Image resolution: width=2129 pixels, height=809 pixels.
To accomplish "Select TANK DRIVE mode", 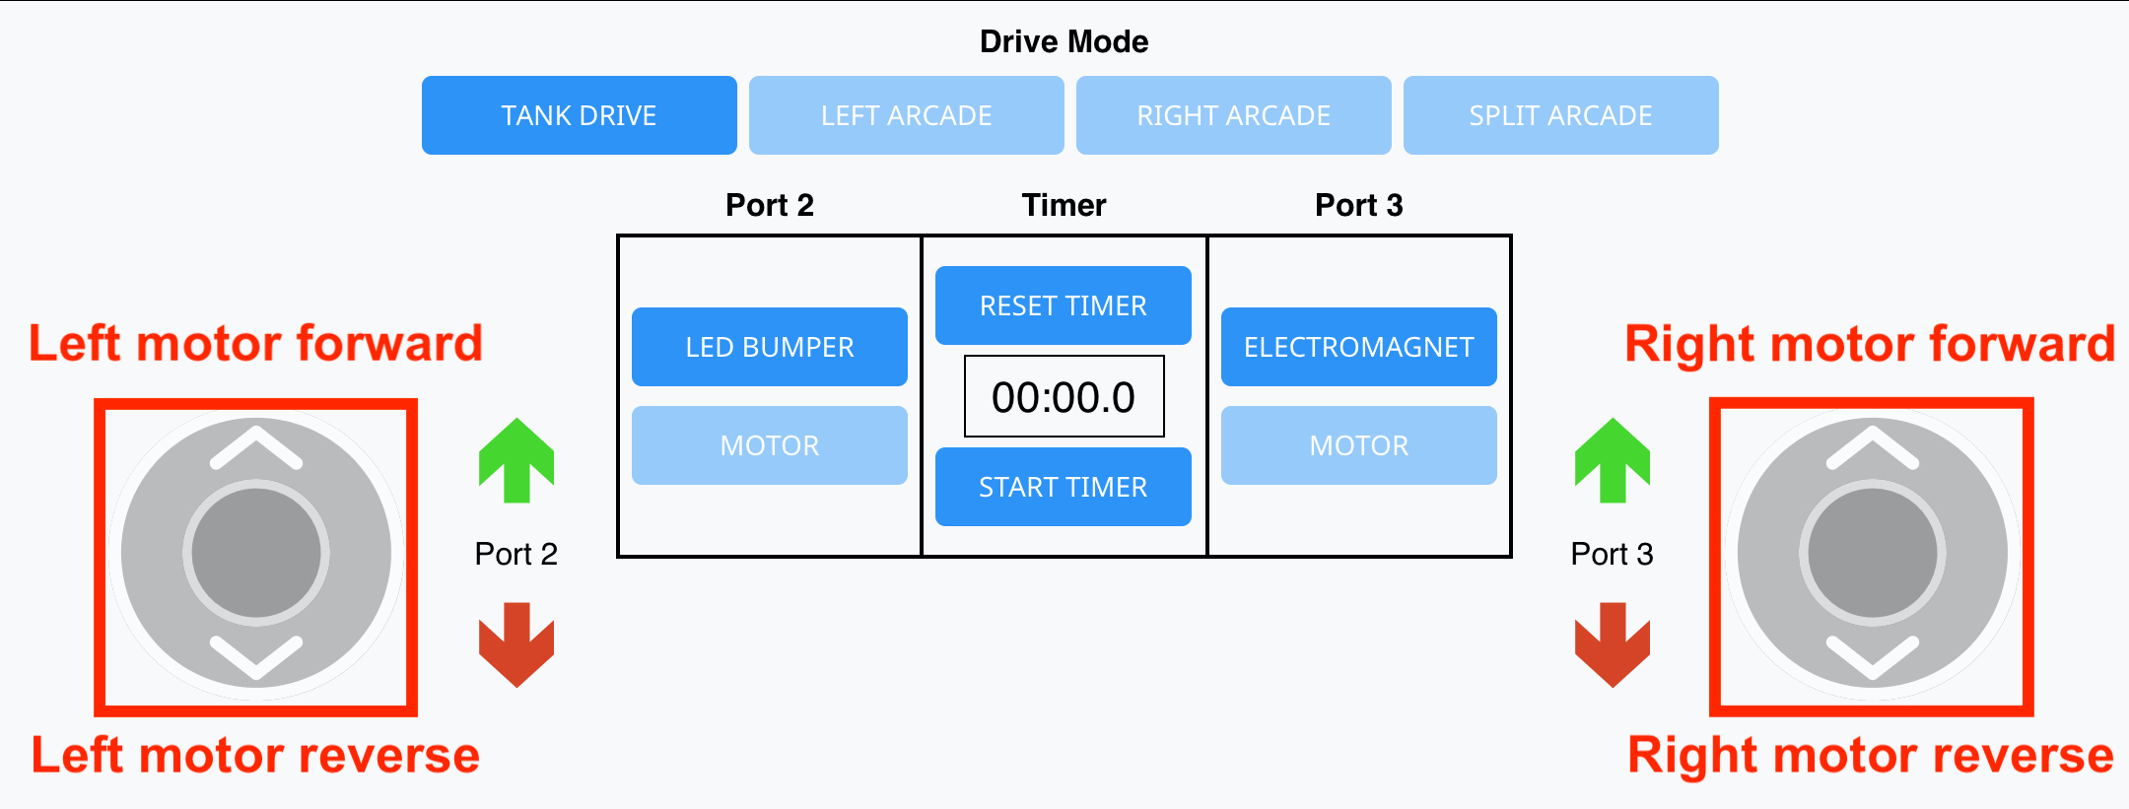I will (x=579, y=114).
